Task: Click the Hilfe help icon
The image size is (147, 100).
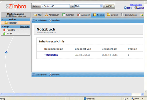Action: [x=125, y=8]
